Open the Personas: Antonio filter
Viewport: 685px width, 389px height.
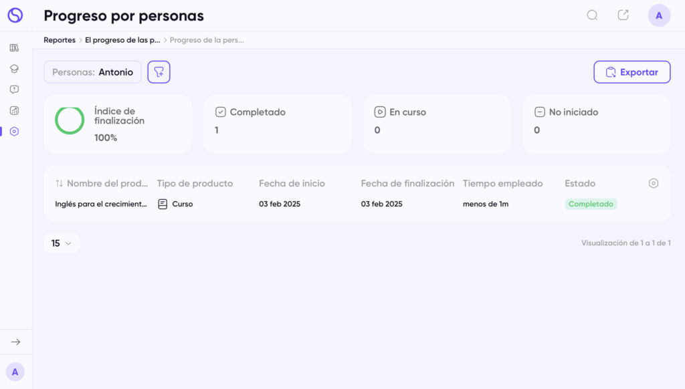click(92, 72)
